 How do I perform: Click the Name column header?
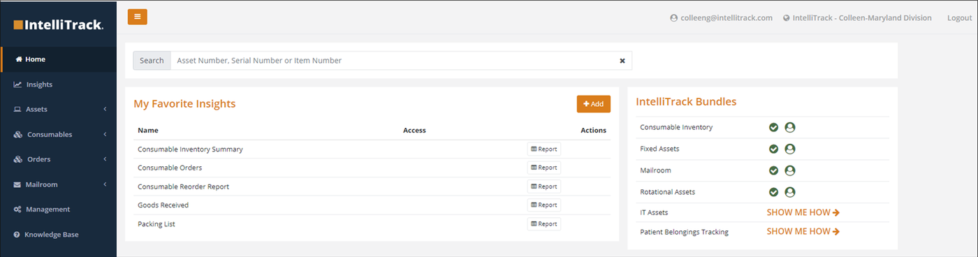[148, 131]
